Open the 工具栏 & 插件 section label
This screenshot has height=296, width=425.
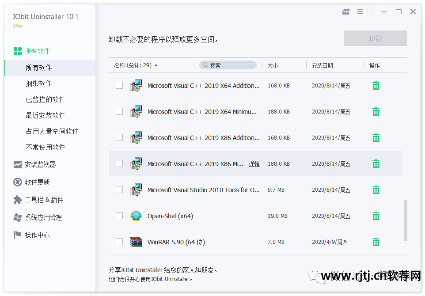pos(44,200)
